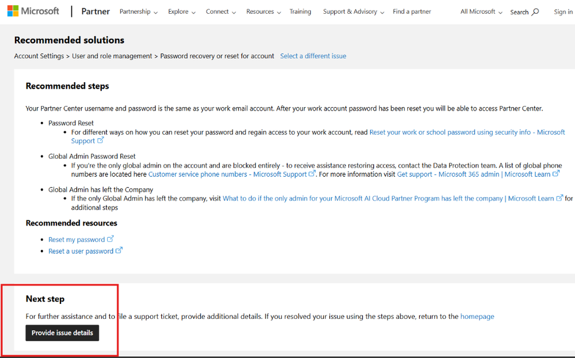Click the Recommended solutions heading
575x358 pixels.
click(69, 40)
